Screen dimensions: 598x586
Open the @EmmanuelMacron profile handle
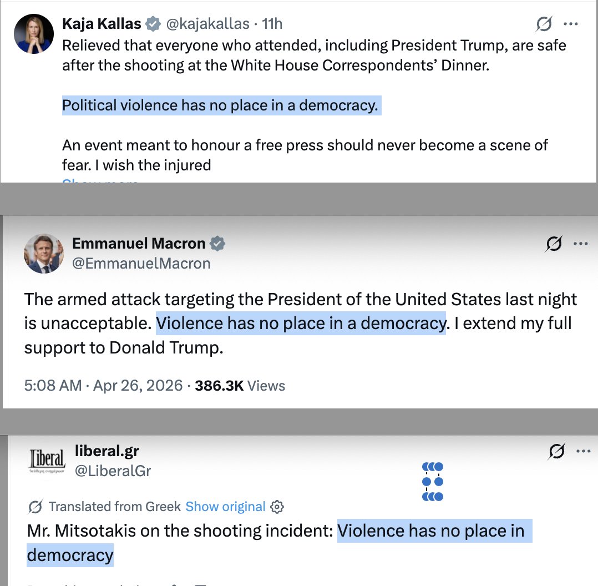141,264
